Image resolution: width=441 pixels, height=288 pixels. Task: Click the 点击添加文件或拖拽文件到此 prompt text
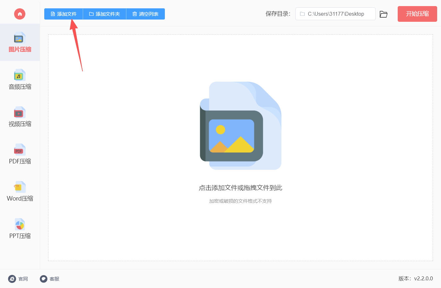pos(241,188)
